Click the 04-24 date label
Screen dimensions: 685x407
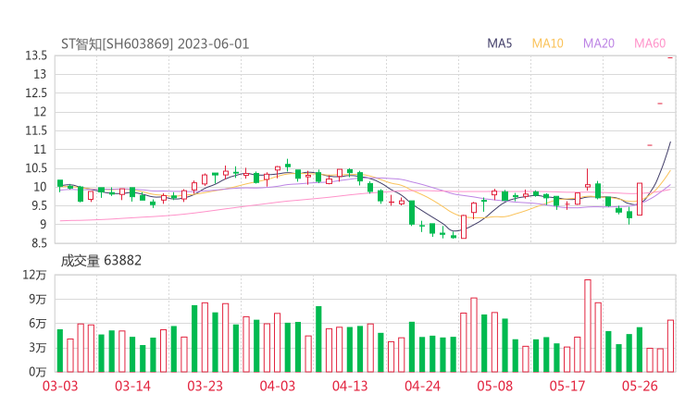tap(422, 386)
